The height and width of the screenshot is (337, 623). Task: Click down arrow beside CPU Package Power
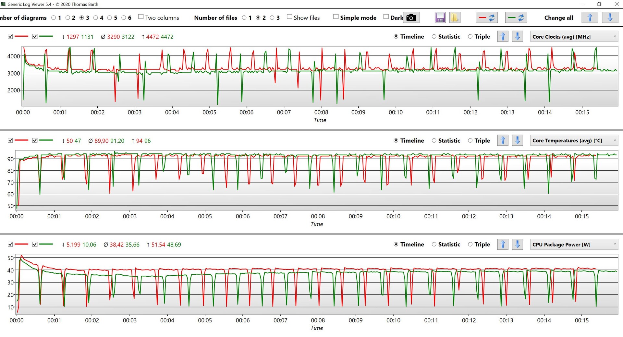[x=517, y=244]
